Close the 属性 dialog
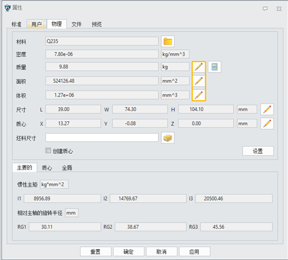Screen dimensions: 288x260 point(279,9)
